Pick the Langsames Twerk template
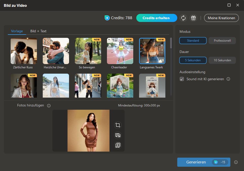Viewport: 244px width, 171px height. (x=152, y=50)
